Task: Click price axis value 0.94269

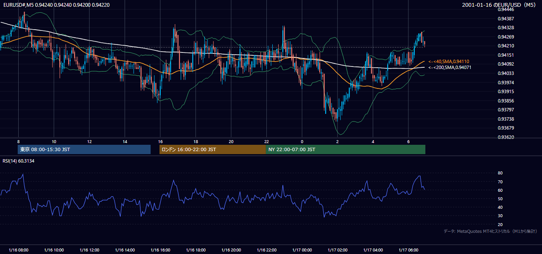Action: (x=506, y=37)
